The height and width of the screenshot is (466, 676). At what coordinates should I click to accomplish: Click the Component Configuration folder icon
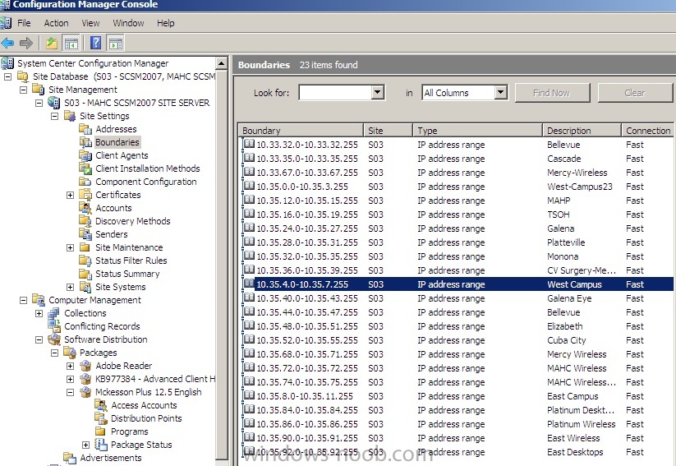pos(85,182)
